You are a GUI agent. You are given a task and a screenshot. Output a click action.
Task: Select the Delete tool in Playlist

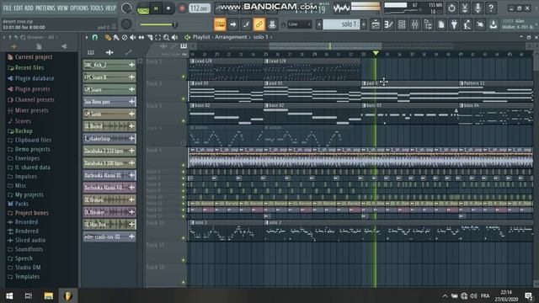click(x=125, y=37)
